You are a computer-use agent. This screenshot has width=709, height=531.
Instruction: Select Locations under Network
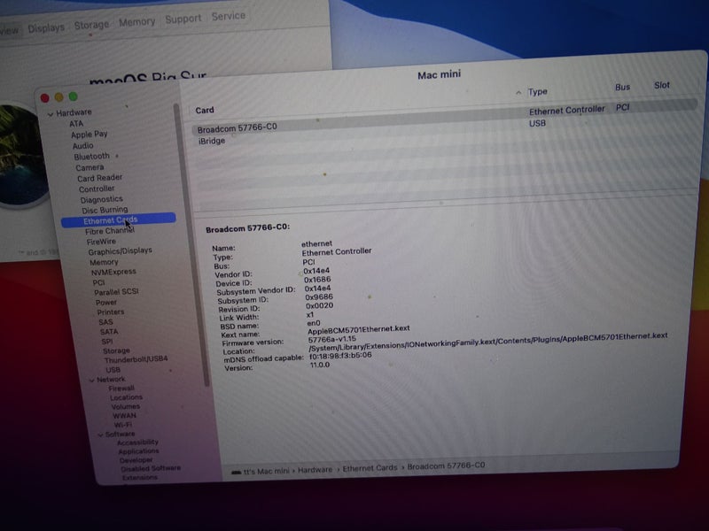pos(126,397)
